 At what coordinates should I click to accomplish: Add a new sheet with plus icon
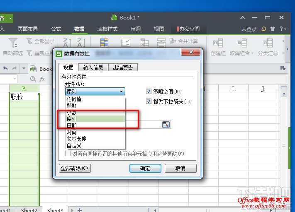(80, 210)
